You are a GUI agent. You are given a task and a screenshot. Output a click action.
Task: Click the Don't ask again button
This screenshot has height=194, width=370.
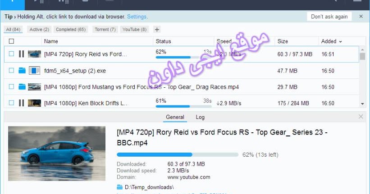pos(329,17)
